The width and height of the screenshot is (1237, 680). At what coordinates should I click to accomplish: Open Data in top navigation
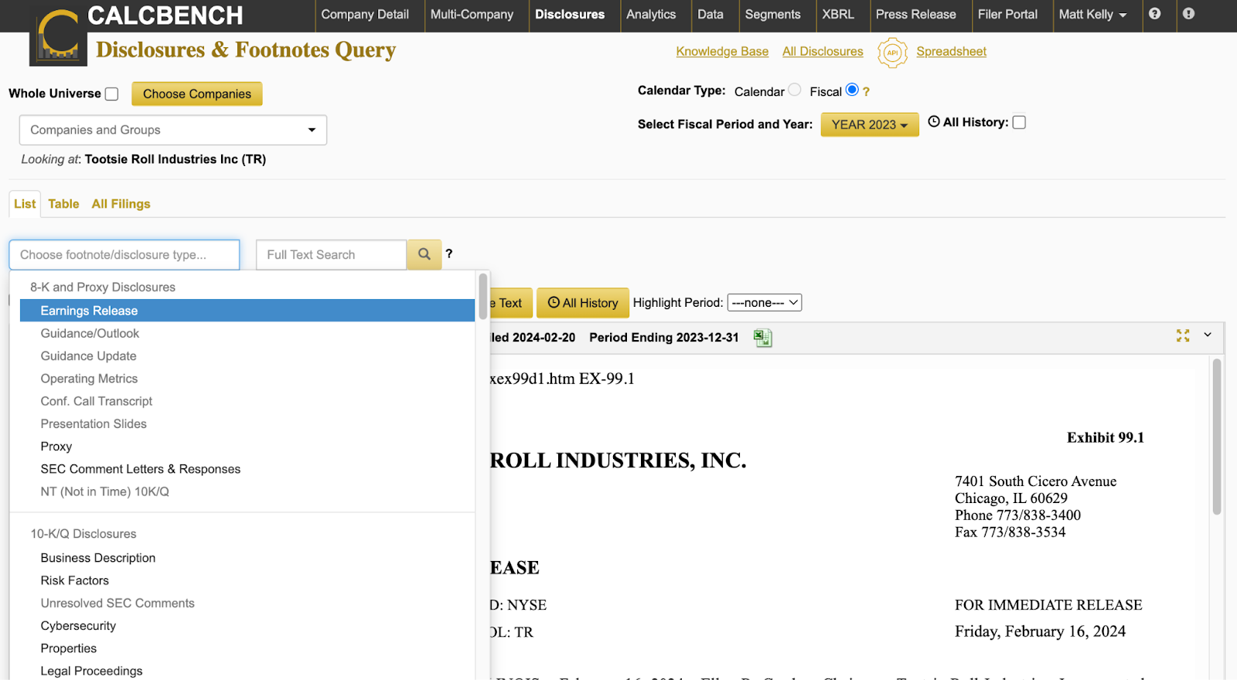(711, 15)
